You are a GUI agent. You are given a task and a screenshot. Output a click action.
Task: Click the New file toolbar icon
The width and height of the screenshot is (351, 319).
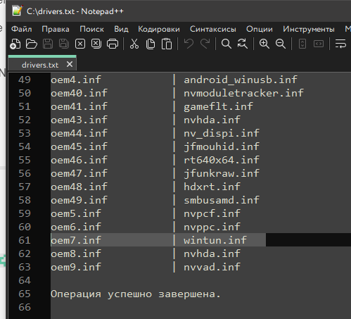pos(15,44)
